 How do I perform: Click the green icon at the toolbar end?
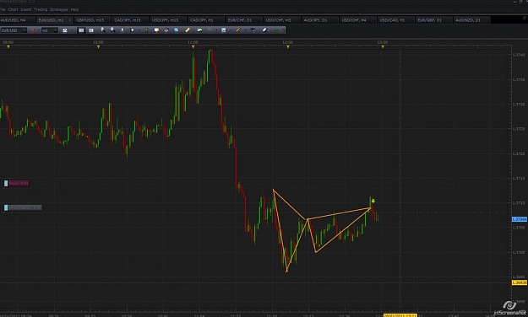[275, 30]
